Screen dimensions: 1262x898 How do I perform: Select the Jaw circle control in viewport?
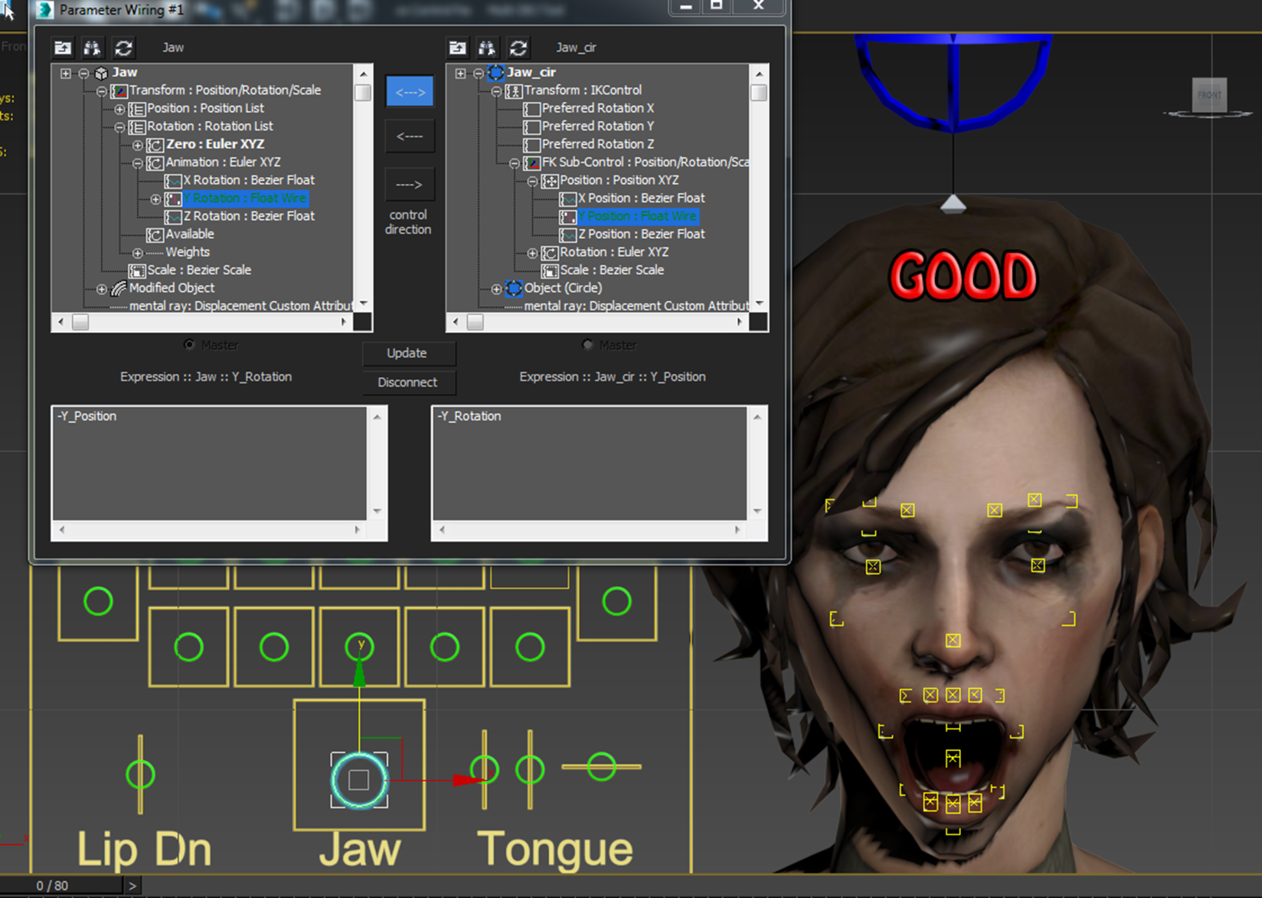point(359,780)
